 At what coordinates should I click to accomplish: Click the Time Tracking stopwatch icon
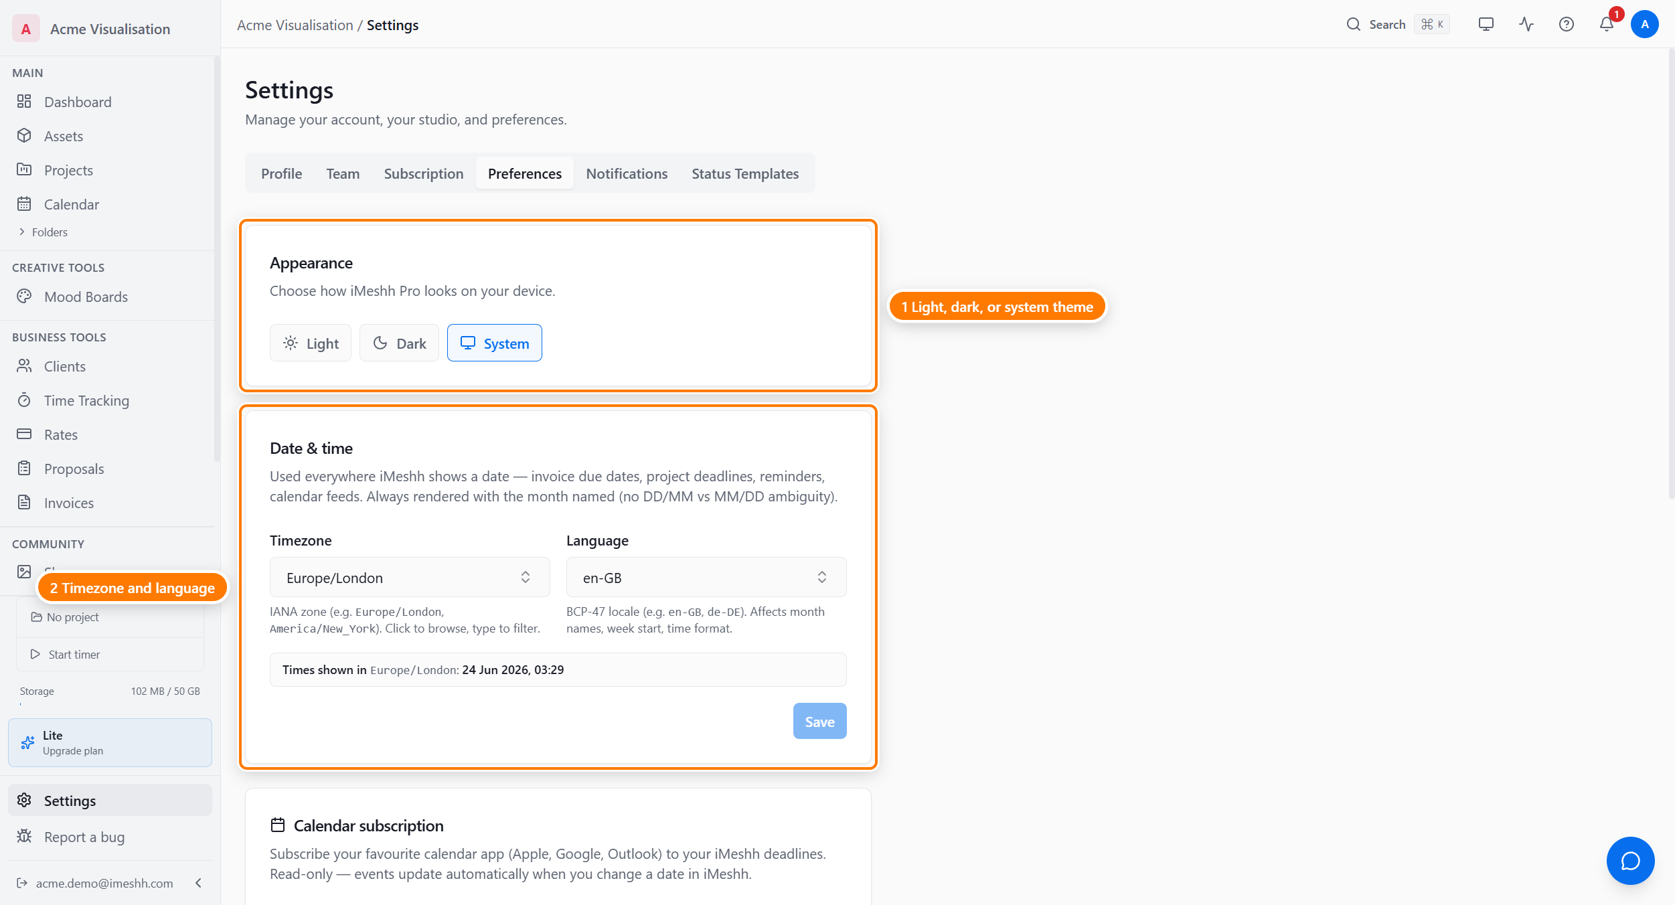tap(24, 400)
